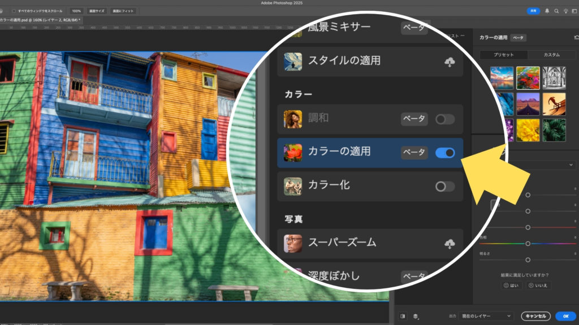Click the cloud download icon for スーパーズーム
This screenshot has width=579, height=325.
coord(450,243)
